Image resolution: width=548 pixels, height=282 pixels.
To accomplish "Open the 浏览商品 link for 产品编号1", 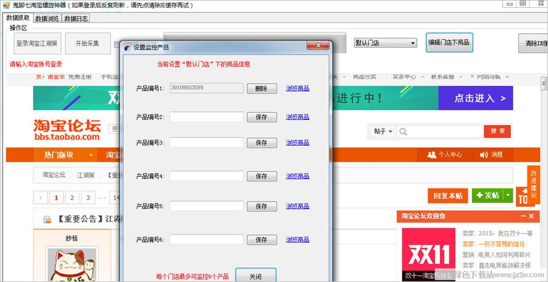I will pos(297,88).
